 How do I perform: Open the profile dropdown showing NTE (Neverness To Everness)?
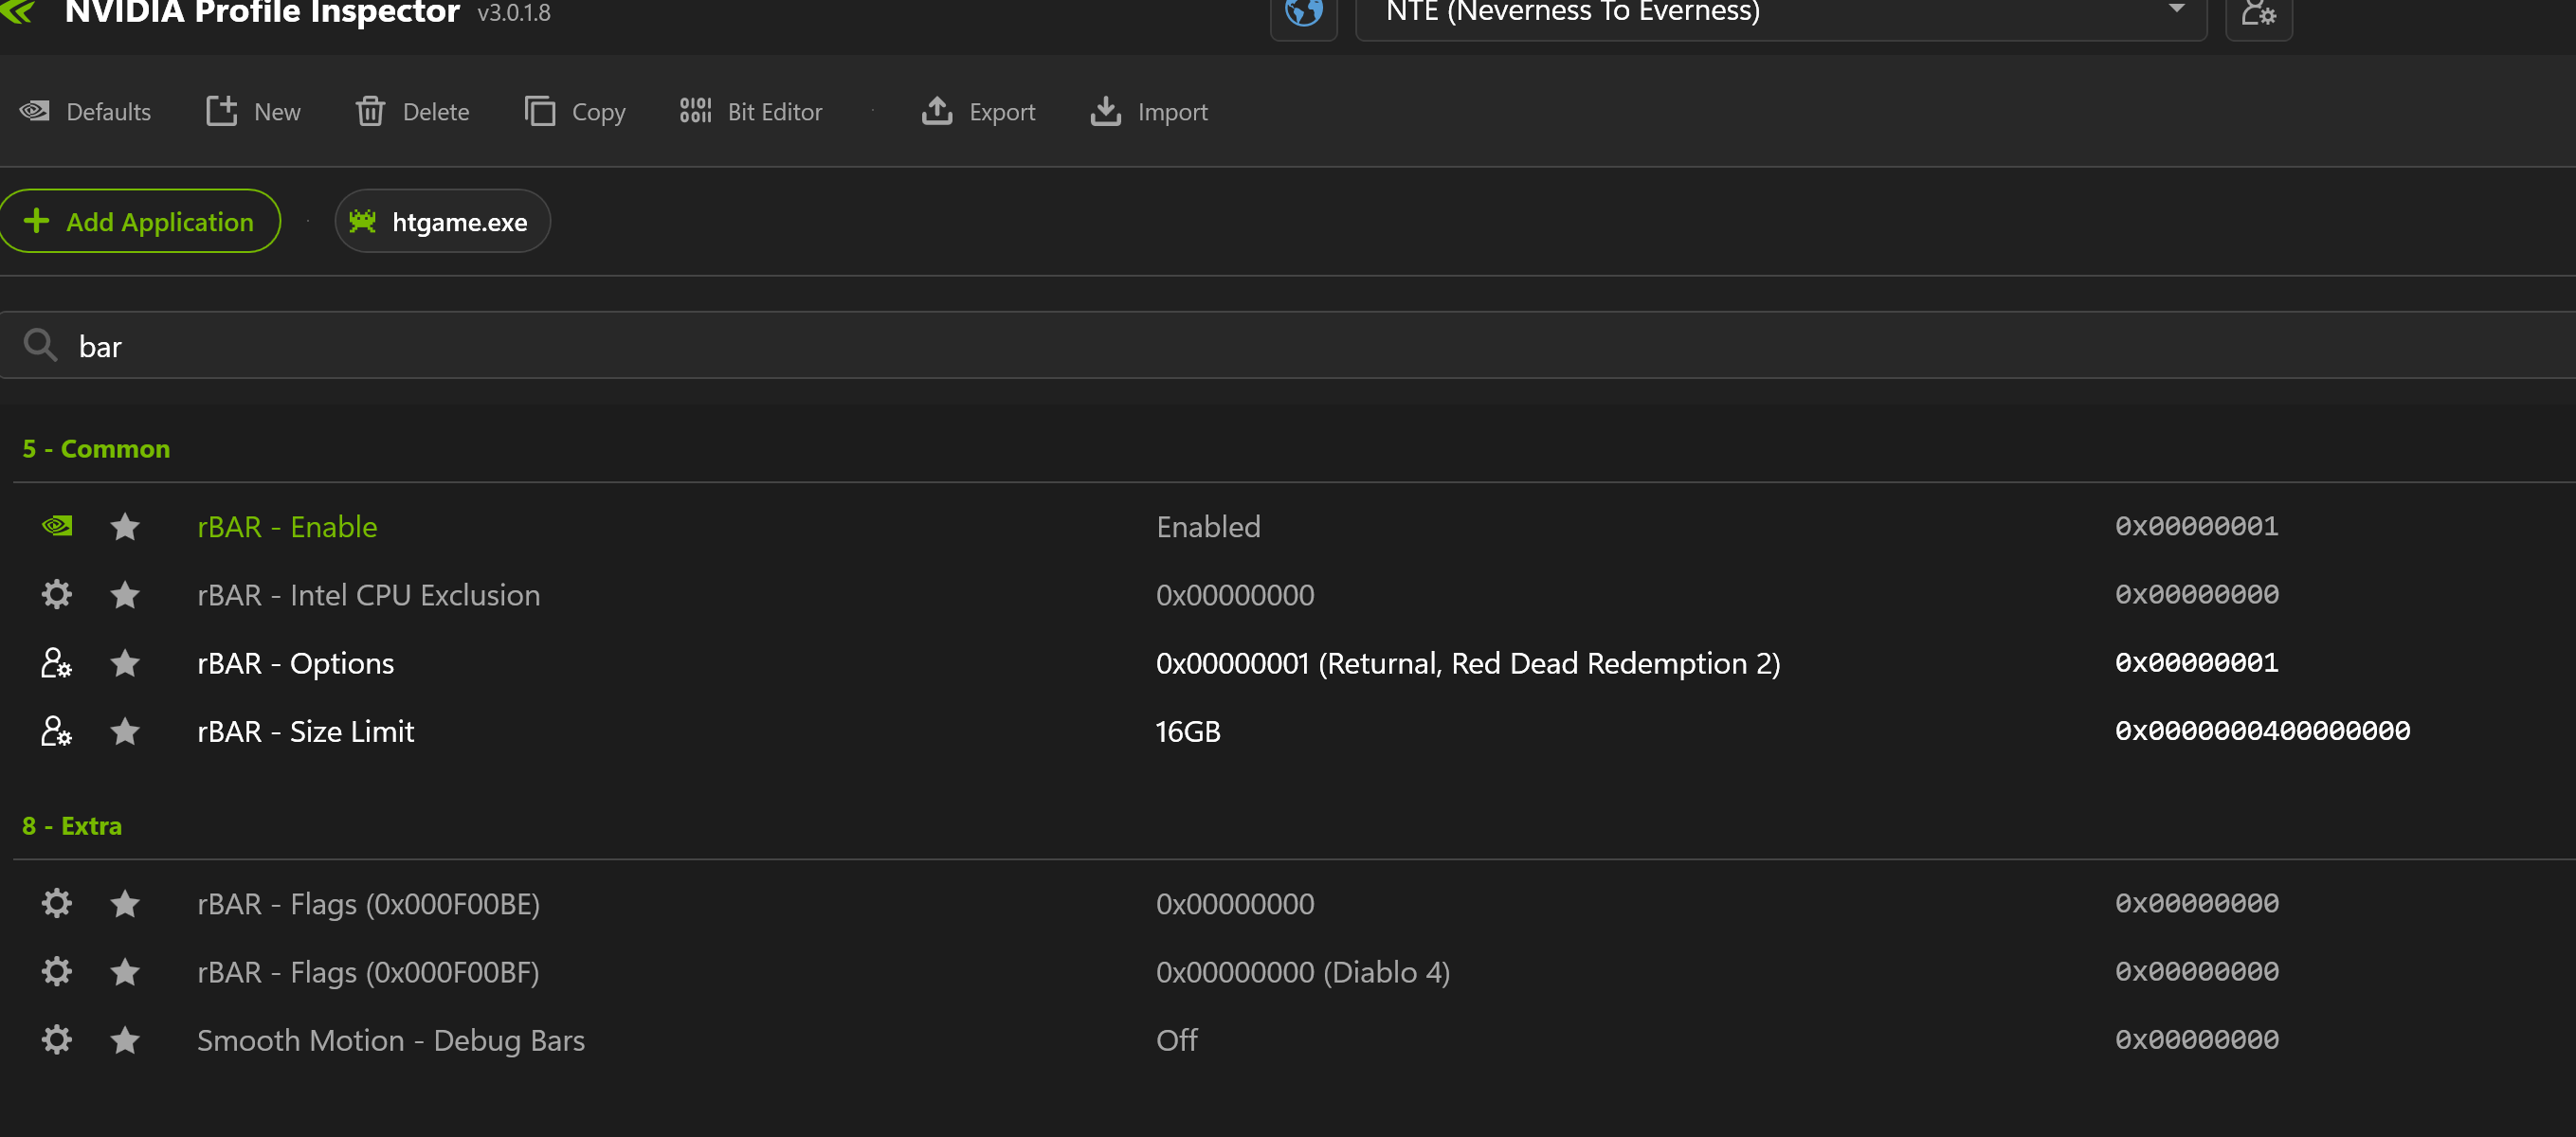click(x=1780, y=13)
